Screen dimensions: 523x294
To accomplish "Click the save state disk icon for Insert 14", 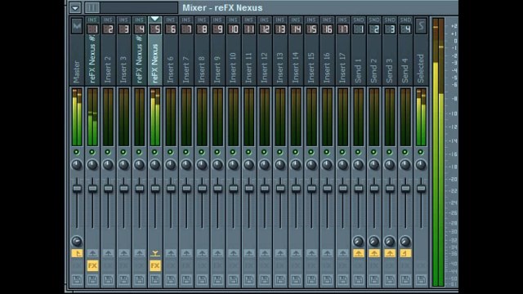I will pos(296,279).
